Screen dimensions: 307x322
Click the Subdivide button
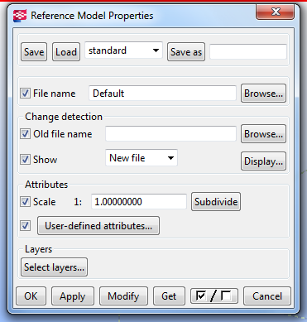(216, 202)
